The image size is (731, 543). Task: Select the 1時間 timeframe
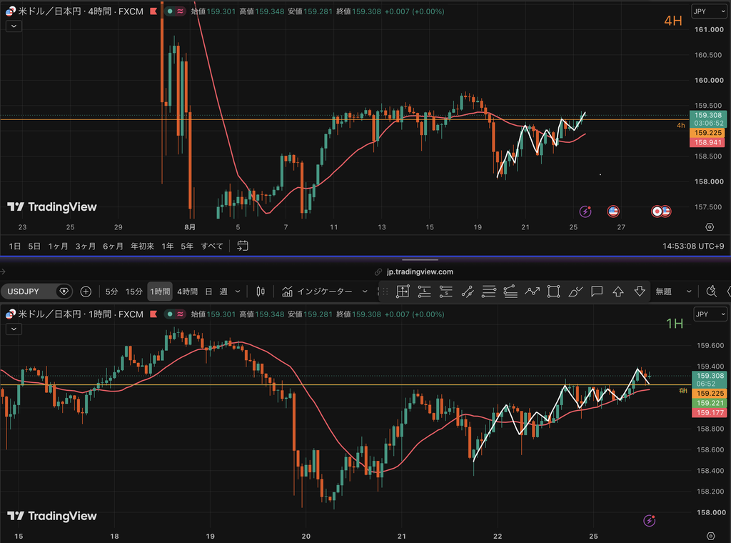160,292
